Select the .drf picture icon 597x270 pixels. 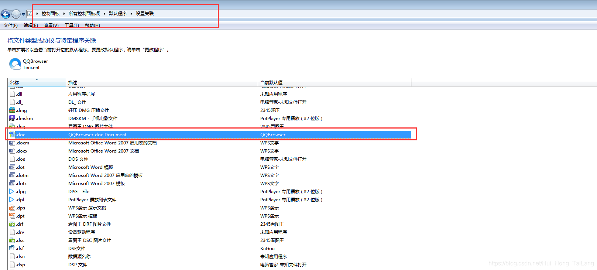12,224
